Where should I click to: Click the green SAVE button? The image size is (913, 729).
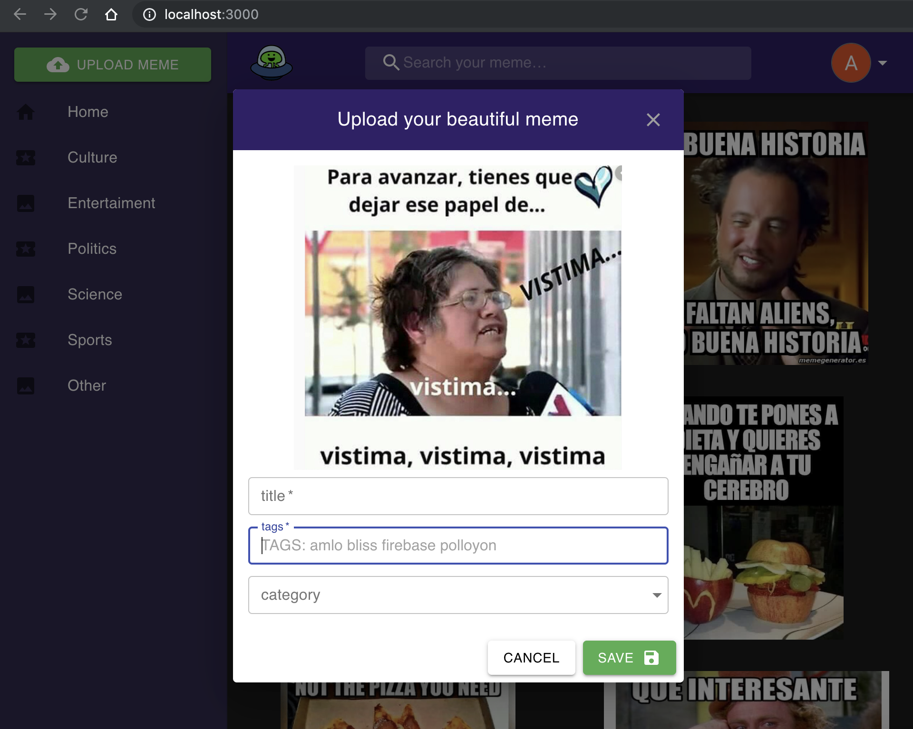coord(629,658)
